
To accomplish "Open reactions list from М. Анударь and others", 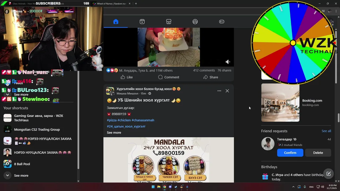I will (x=146, y=71).
